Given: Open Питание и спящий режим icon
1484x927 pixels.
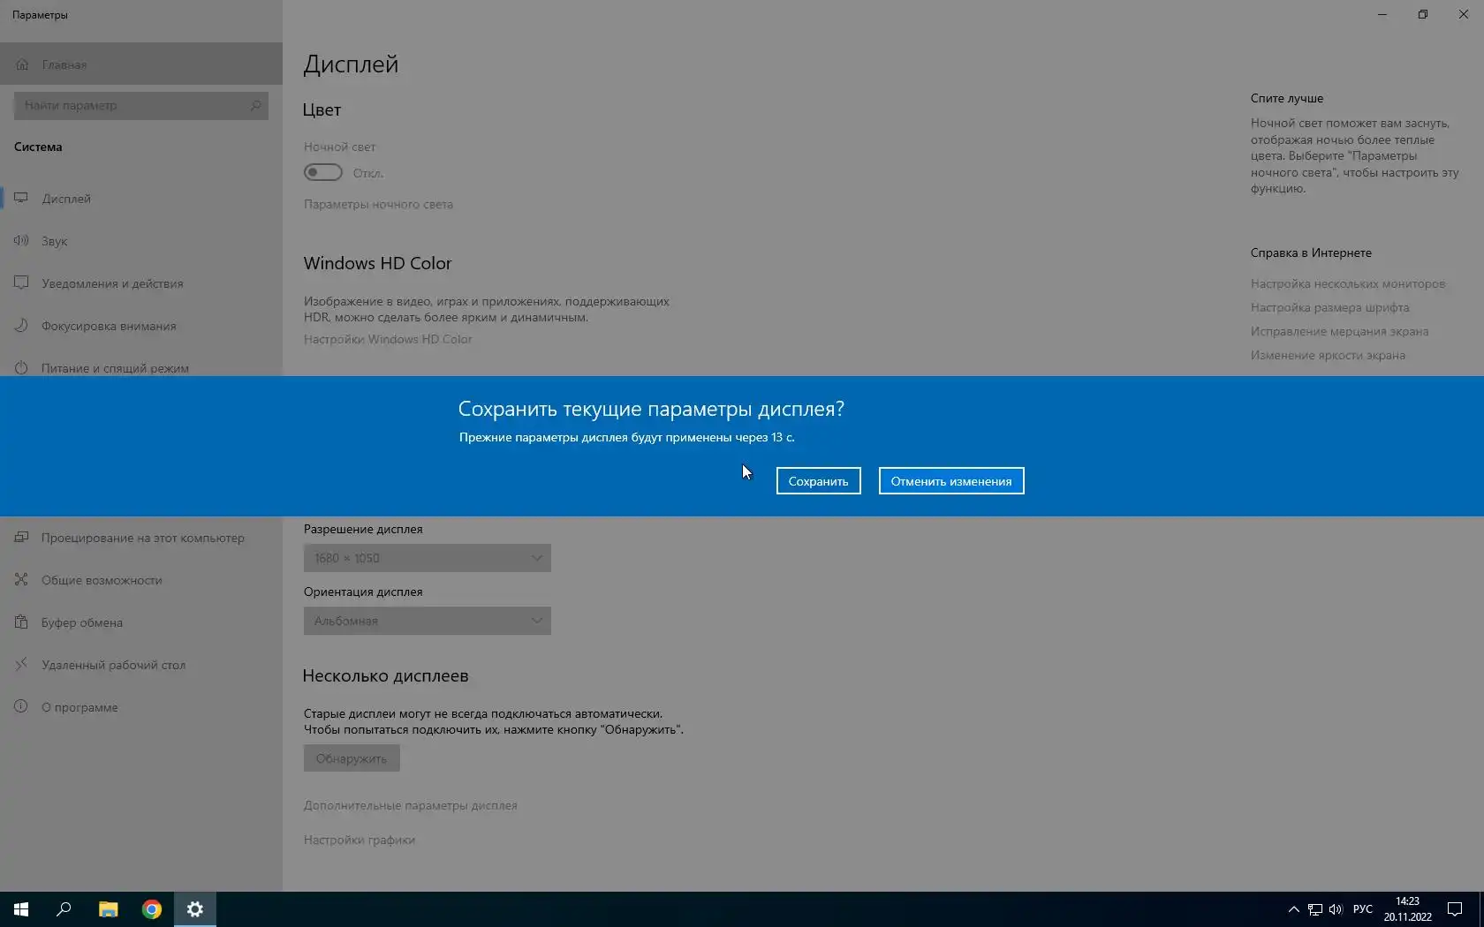Looking at the screenshot, I should tap(22, 367).
